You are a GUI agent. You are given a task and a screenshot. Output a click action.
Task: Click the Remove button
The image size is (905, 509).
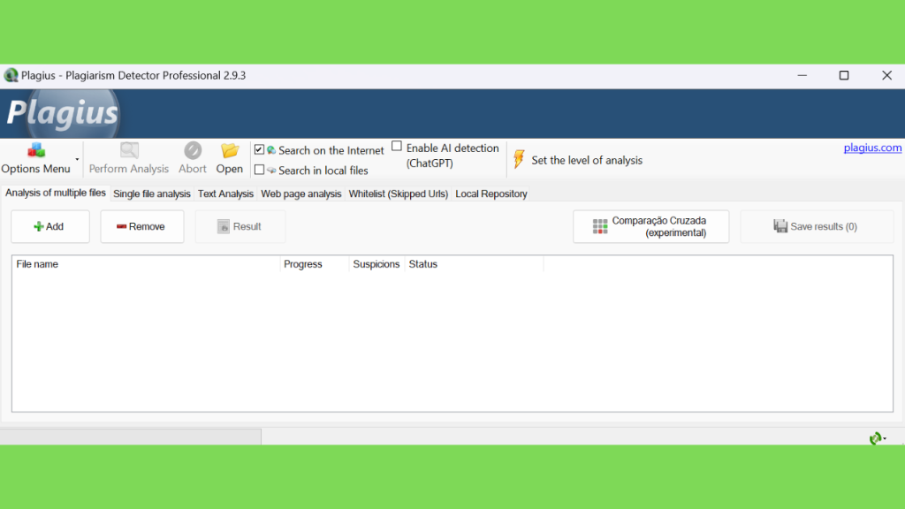142,226
